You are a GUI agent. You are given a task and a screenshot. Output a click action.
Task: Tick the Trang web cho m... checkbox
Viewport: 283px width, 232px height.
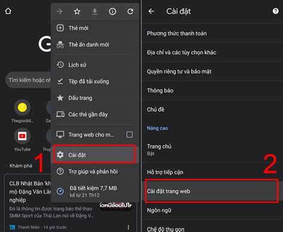[130, 135]
